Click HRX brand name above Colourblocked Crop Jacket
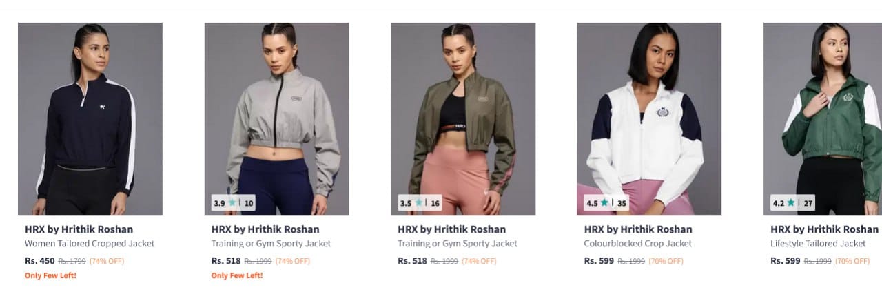882x294 pixels. click(x=638, y=229)
